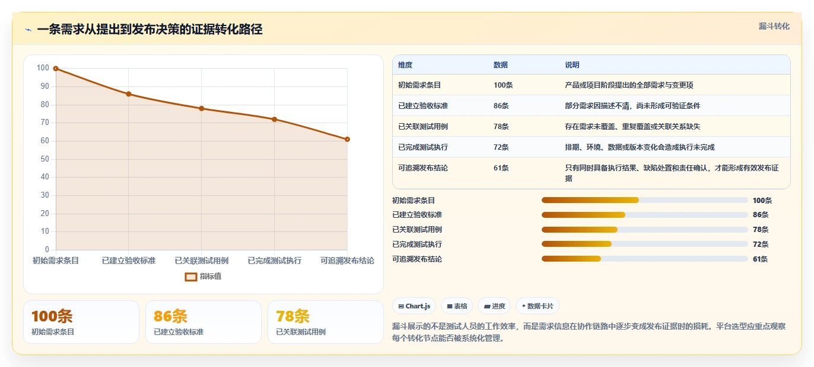Click the 86条 已建立验收标准 data card

[x=203, y=322]
